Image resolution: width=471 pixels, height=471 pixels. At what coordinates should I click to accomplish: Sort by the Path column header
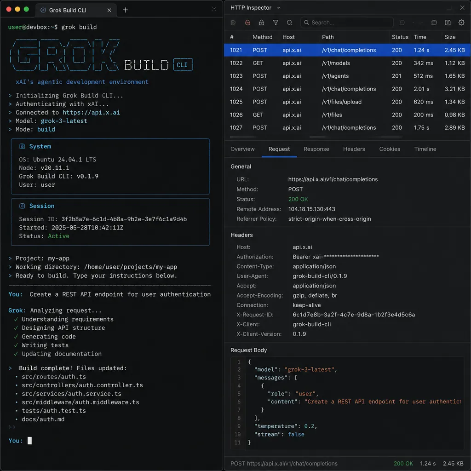327,37
